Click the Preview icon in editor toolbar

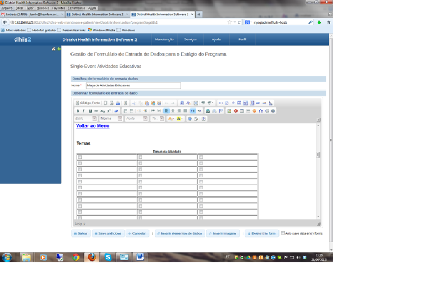click(112, 103)
